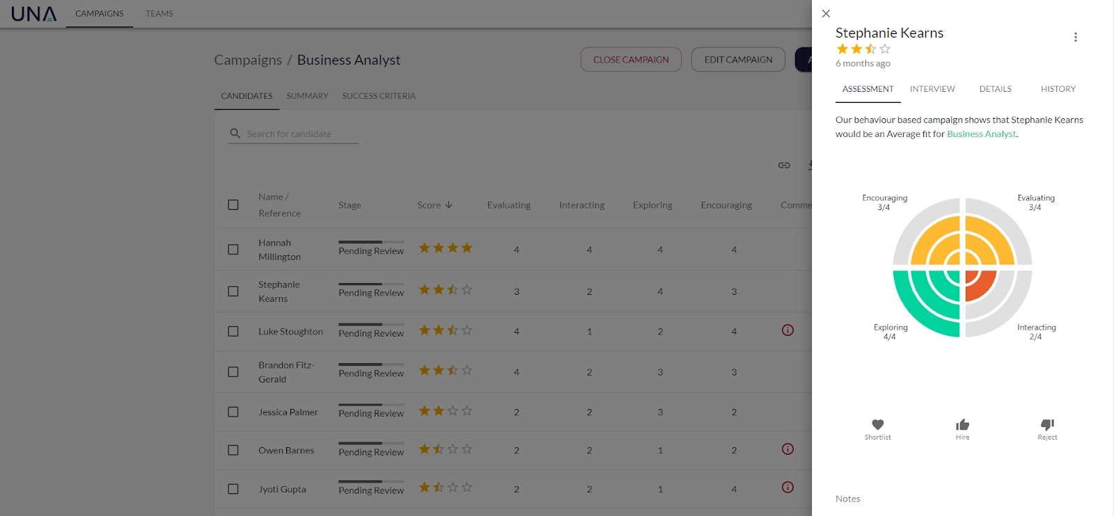The width and height of the screenshot is (1114, 516).
Task: Check the box for Jessica Palmer
Action: 233,412
